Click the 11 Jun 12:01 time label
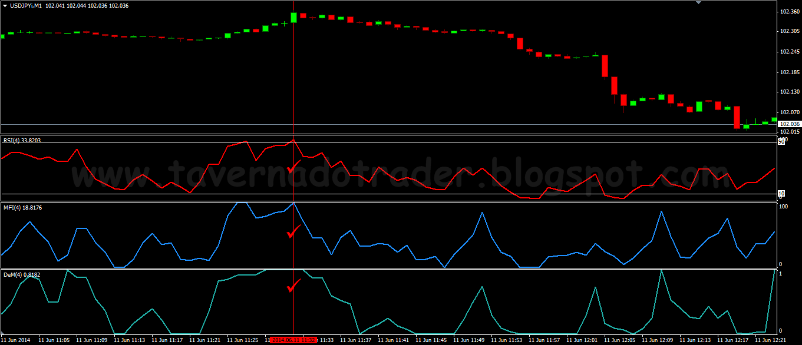 582,340
